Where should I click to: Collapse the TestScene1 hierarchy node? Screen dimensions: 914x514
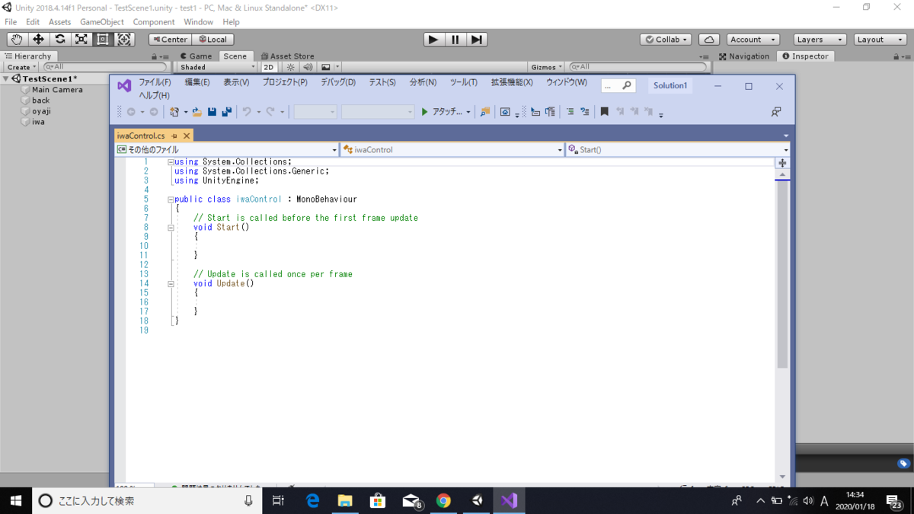point(5,79)
